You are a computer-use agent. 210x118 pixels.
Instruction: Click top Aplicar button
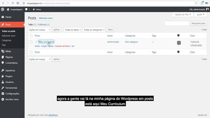pyautogui.click(x=56, y=29)
